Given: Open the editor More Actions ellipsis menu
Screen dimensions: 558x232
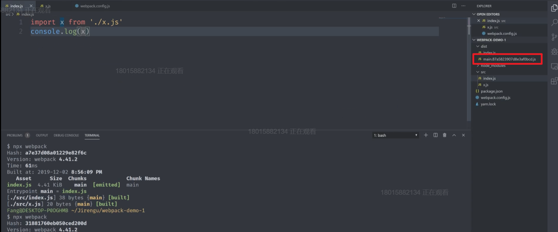Looking at the screenshot, I should (463, 6).
